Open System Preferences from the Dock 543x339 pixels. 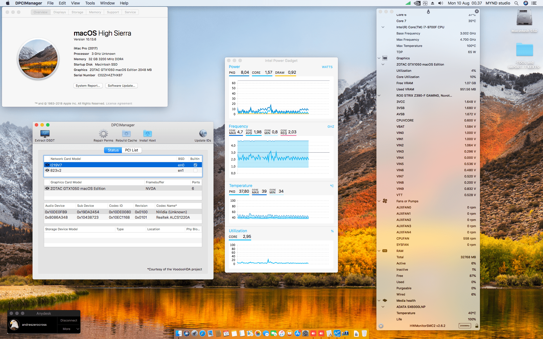click(x=305, y=334)
